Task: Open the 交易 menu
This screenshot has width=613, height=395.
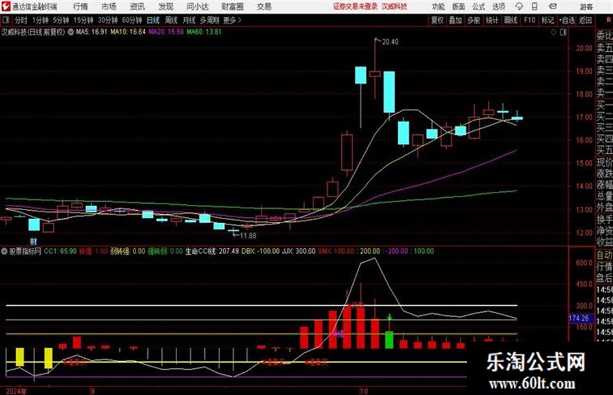Action: tap(264, 6)
